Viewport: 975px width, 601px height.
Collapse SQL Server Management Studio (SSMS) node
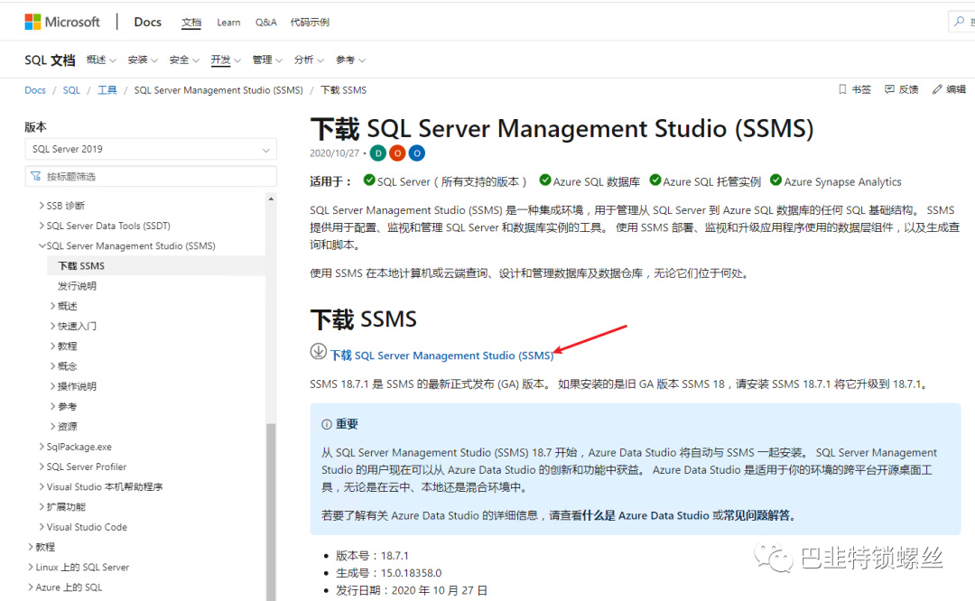click(42, 245)
